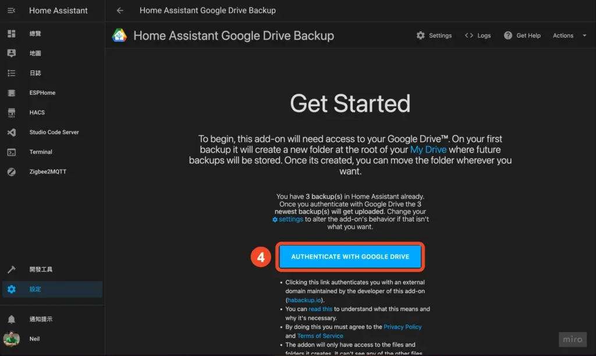The height and width of the screenshot is (356, 596).
Task: Open the Terminal add-on
Action: (40, 152)
